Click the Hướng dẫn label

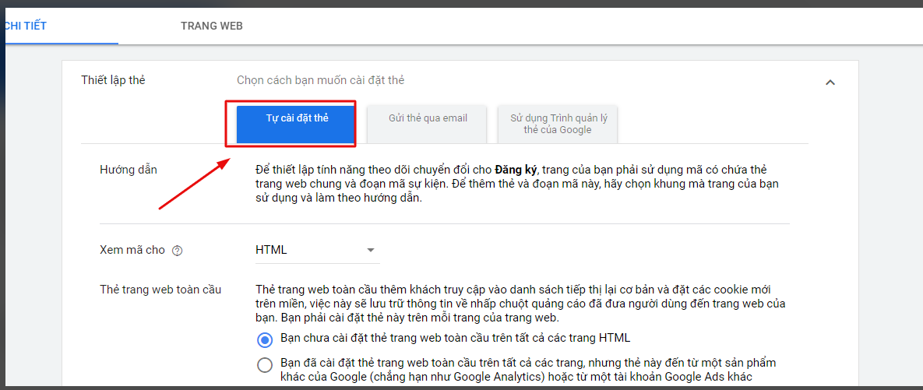pos(129,170)
